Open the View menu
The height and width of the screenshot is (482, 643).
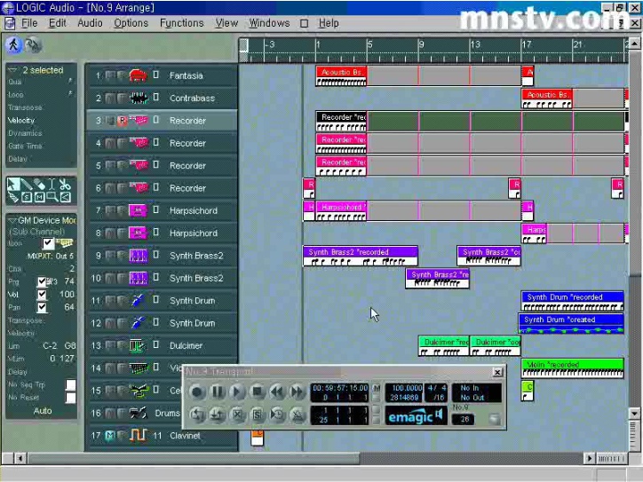pos(226,23)
